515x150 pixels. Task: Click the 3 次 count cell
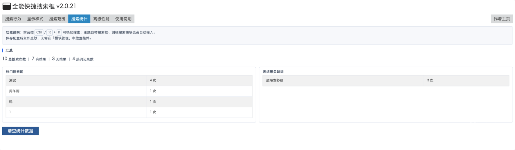(x=467, y=81)
